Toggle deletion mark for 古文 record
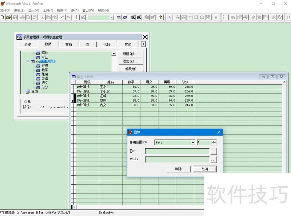Viewport: 291px width, 216px height. pyautogui.click(x=75, y=105)
